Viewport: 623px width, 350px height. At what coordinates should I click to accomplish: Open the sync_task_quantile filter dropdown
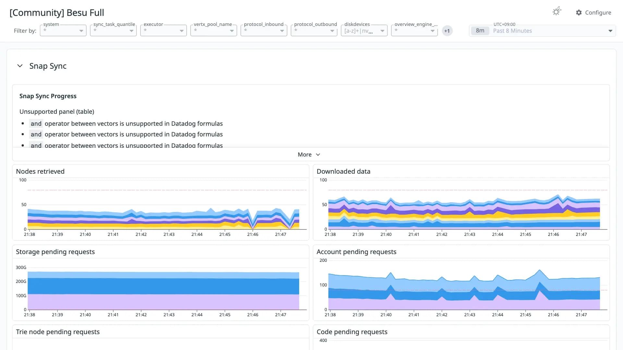tap(113, 30)
